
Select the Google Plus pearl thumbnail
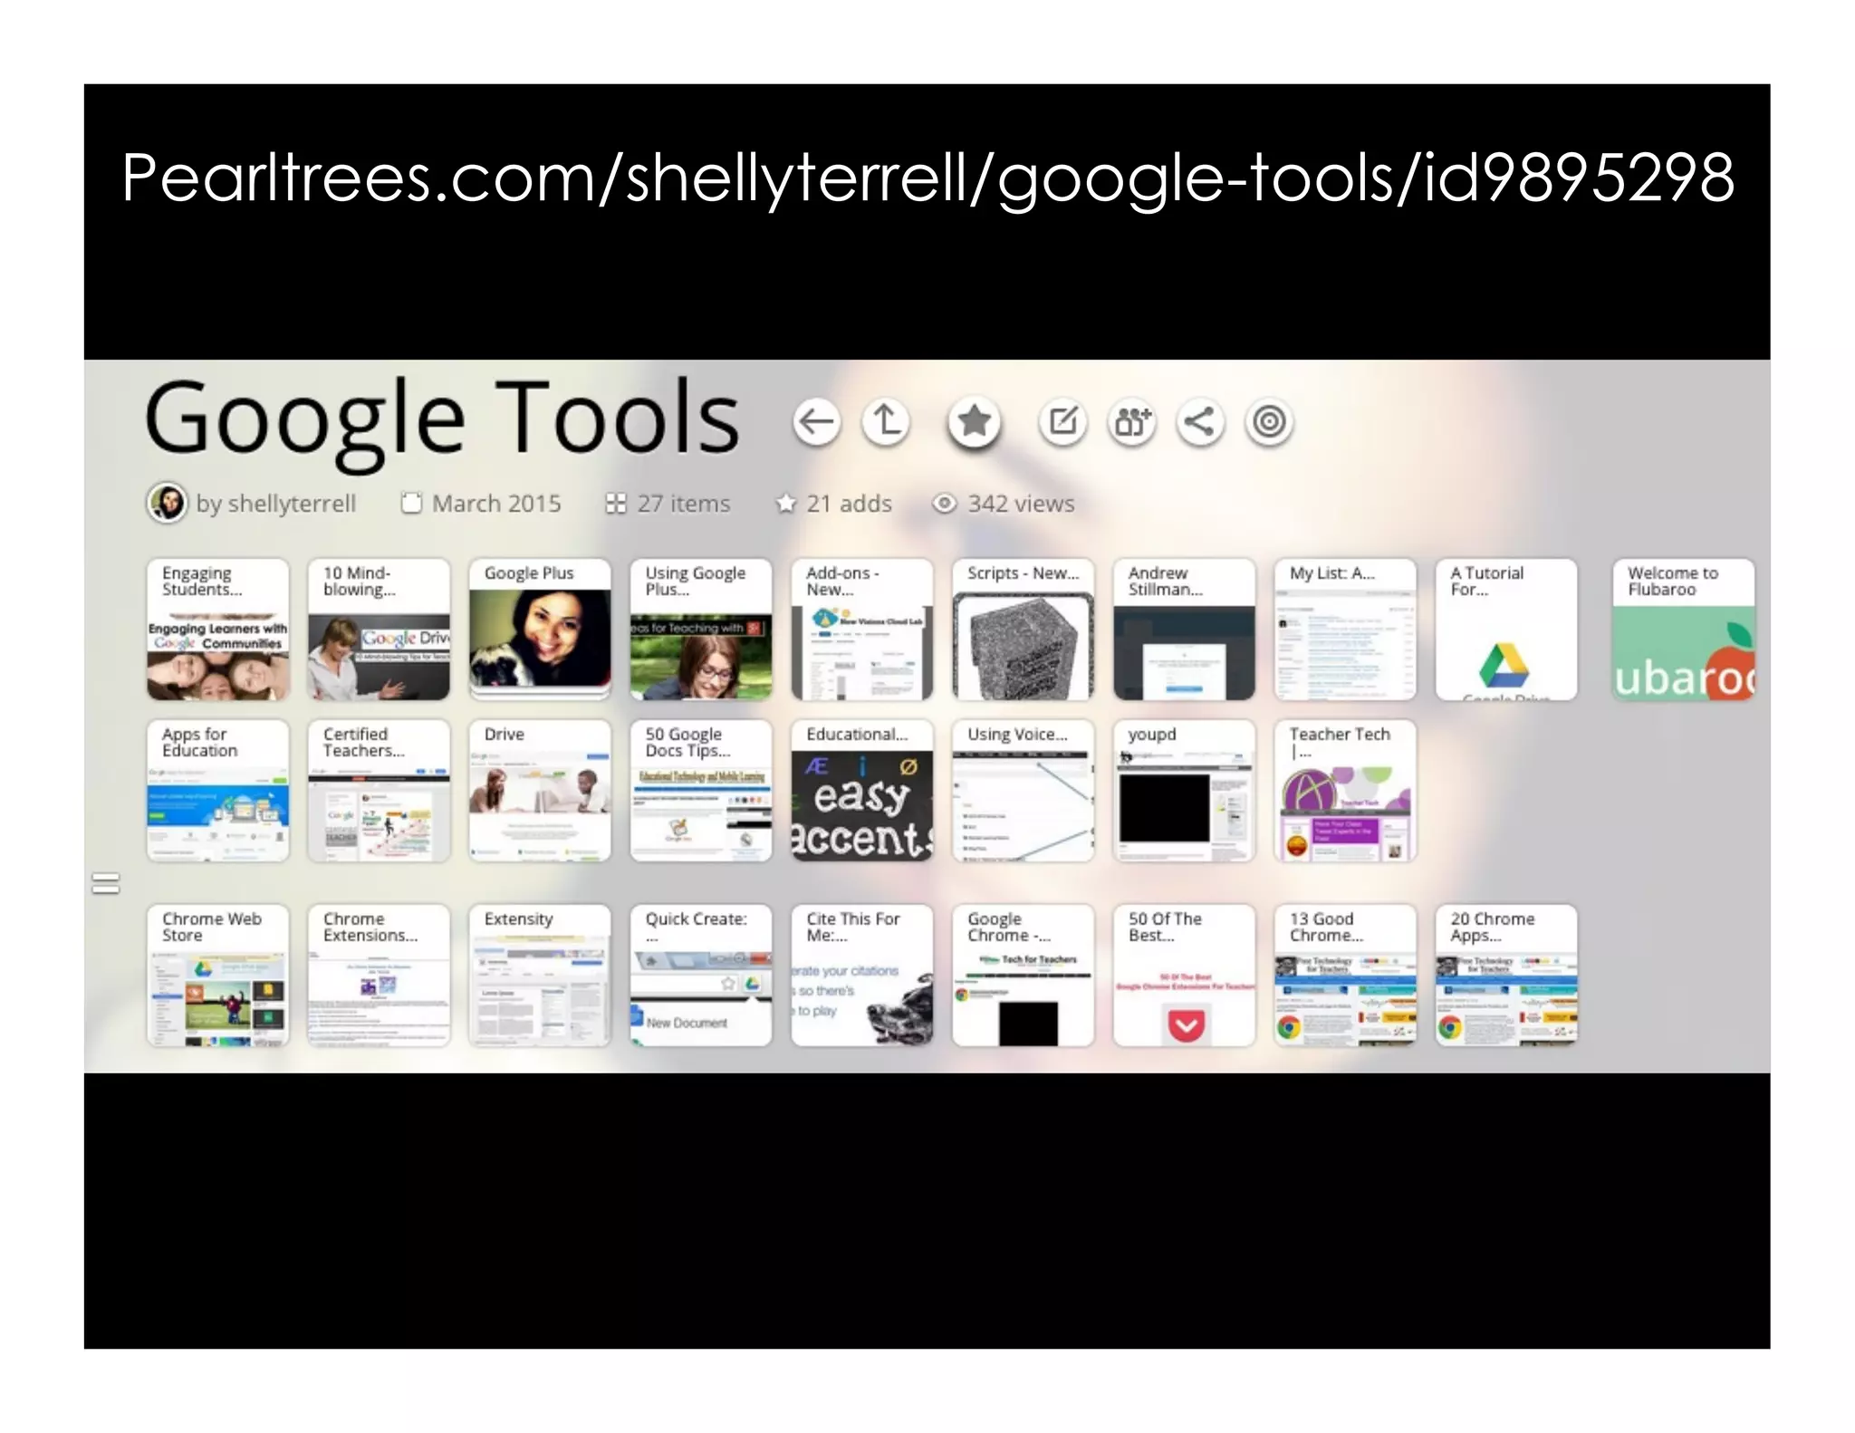(x=540, y=630)
